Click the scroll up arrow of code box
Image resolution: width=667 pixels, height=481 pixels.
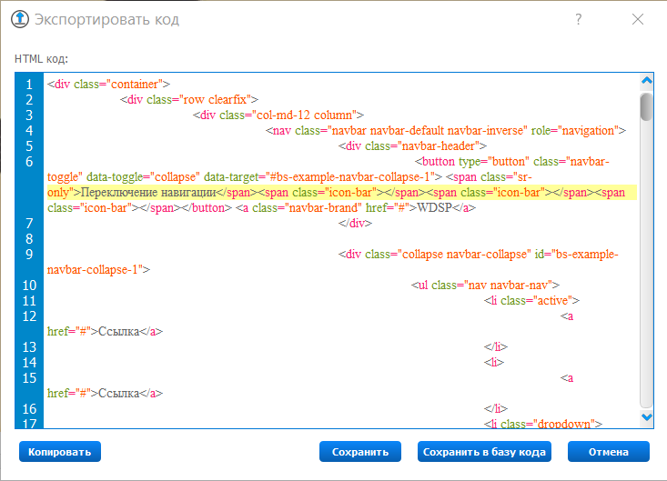point(647,80)
